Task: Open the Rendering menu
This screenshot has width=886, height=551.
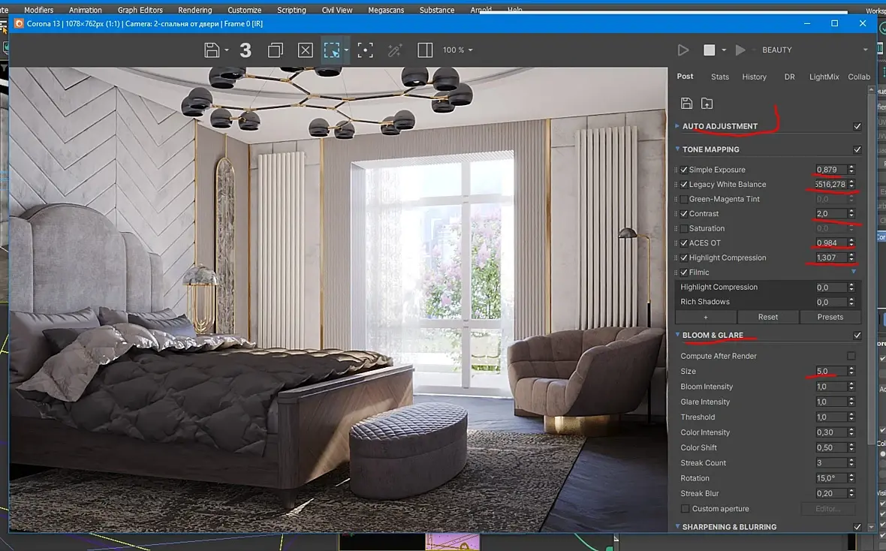Action: (x=194, y=10)
